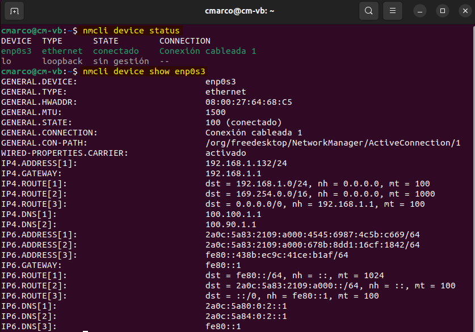The image size is (475, 332).
Task: Maximize the terminal window
Action: [x=443, y=11]
